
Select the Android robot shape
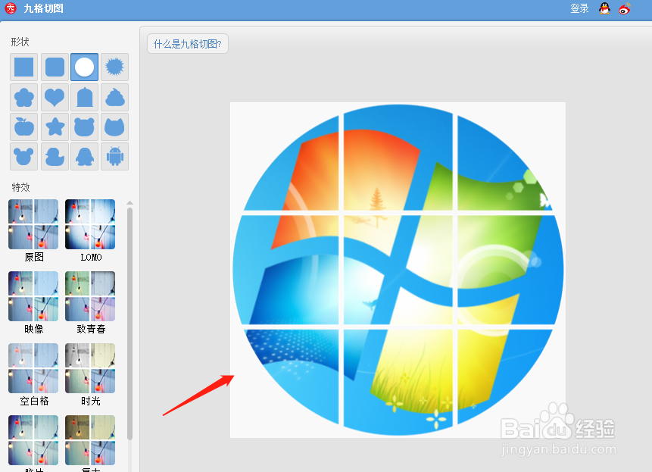coord(115,157)
